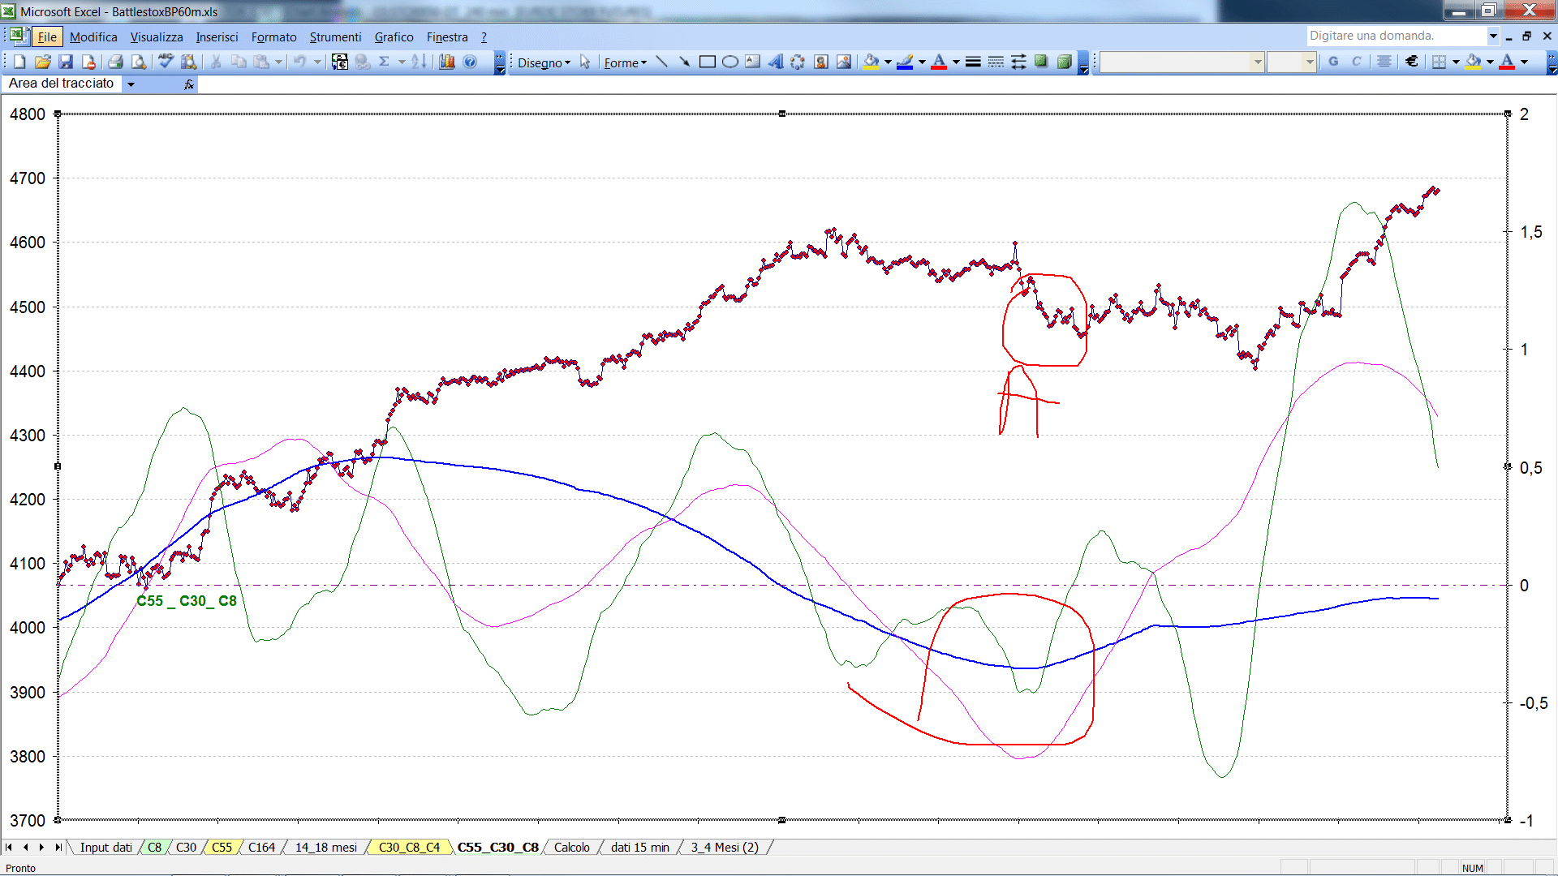Click the Dash Style icon
Viewport: 1558px width, 876px height.
point(996,62)
